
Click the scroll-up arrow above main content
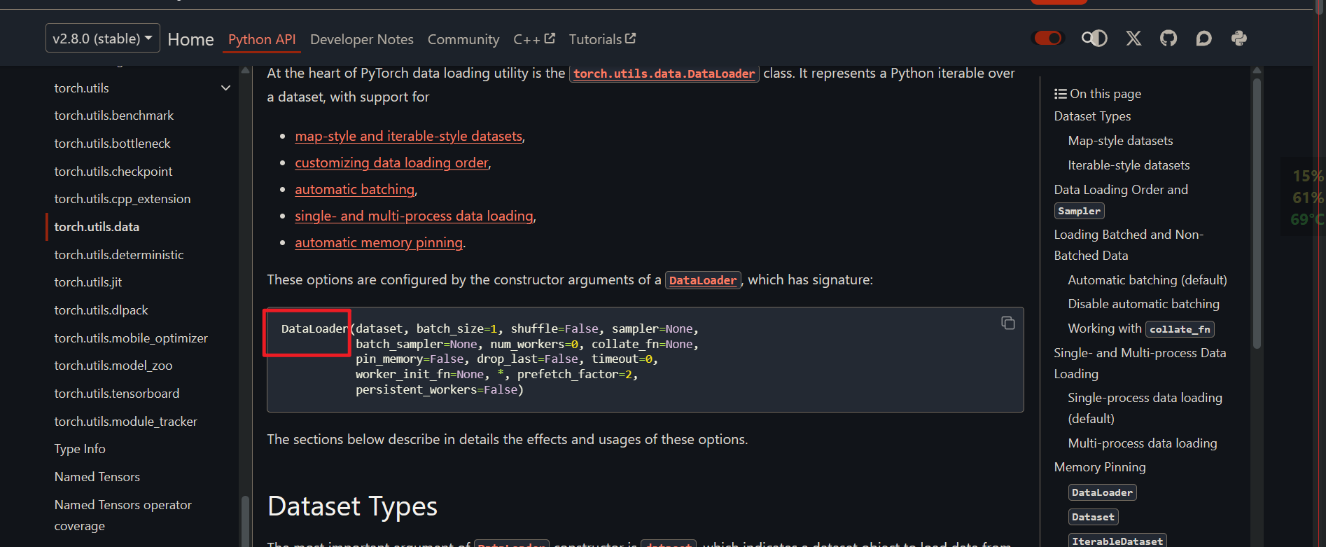245,71
